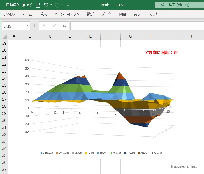The image size is (204, 174).
Task: Click the 50-60 legend entry
Action: [157, 153]
